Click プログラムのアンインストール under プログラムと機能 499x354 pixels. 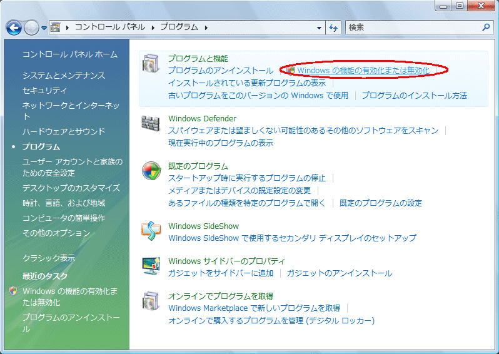221,71
